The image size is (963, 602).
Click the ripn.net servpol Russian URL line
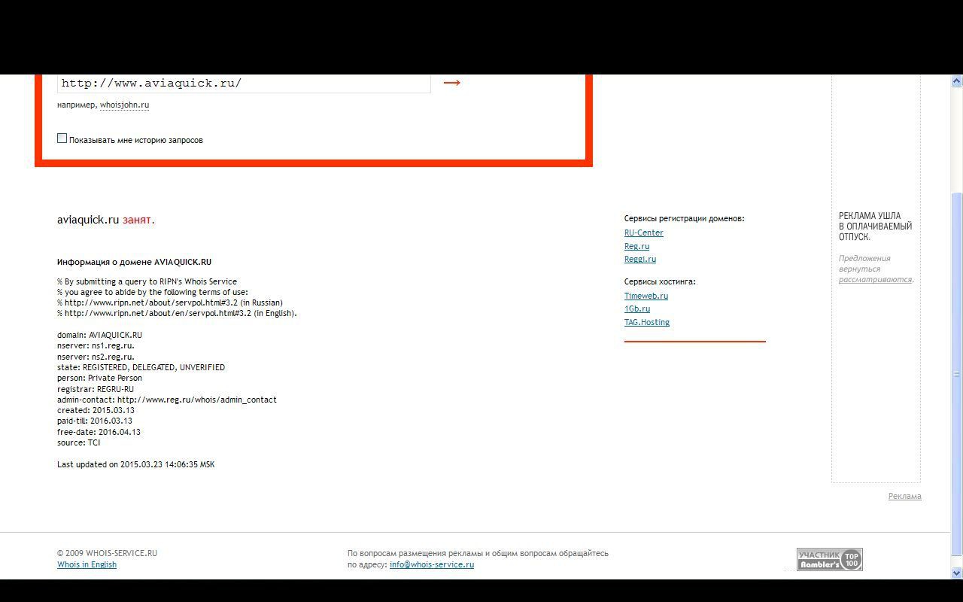pos(170,303)
